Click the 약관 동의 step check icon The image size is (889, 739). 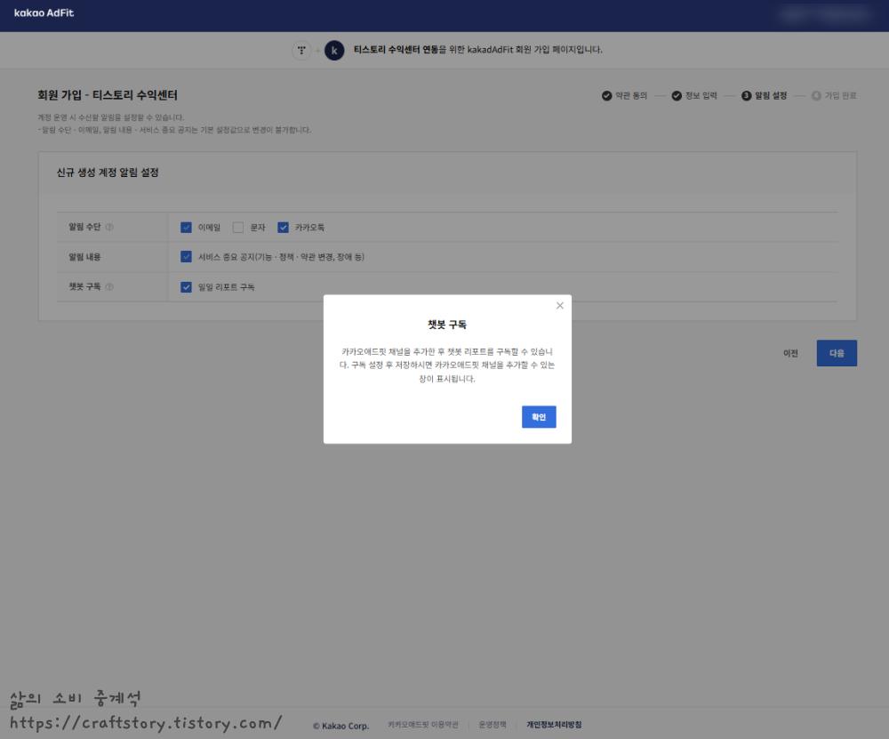tap(606, 95)
